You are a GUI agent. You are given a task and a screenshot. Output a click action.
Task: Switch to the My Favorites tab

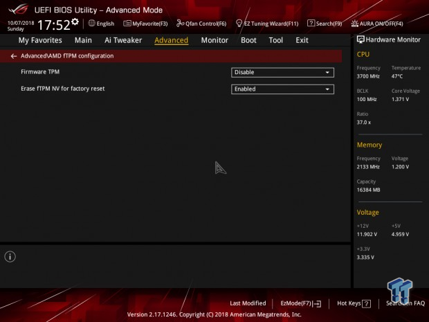tap(40, 40)
